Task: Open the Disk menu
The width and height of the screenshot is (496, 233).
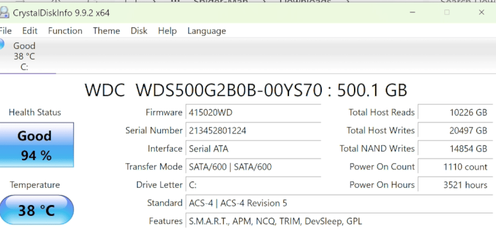Action: click(139, 31)
